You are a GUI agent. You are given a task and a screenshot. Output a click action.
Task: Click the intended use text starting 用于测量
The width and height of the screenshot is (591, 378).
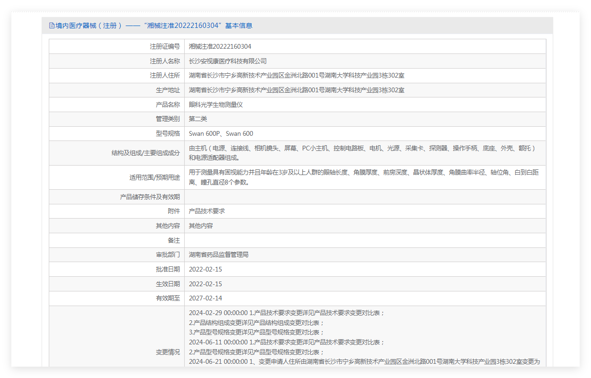pos(364,177)
